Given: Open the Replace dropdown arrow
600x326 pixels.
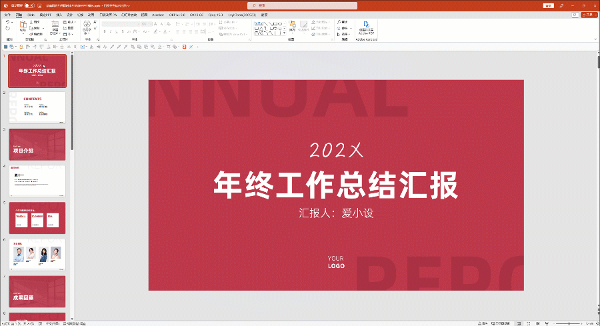Looking at the screenshot, I should pos(351,28).
